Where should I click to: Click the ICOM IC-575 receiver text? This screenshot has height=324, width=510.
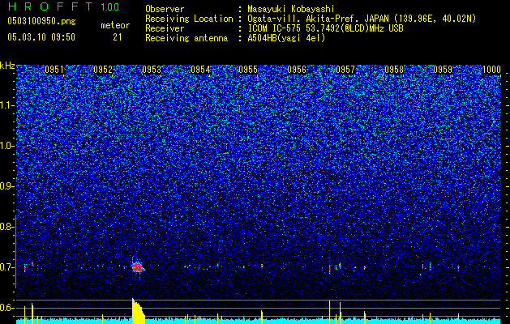(x=325, y=28)
